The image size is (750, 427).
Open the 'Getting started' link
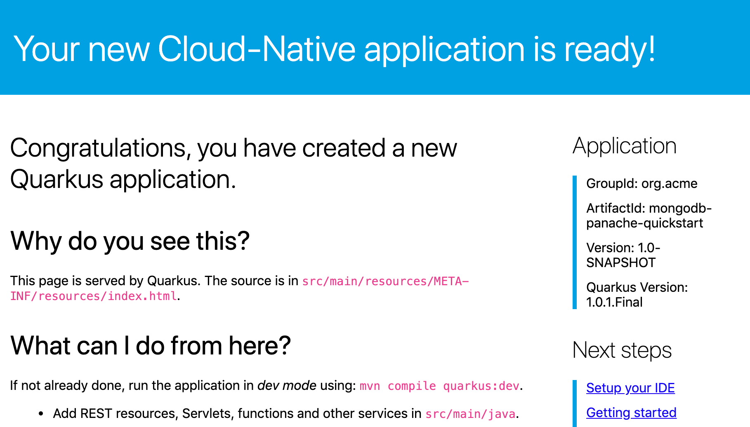[x=631, y=413]
